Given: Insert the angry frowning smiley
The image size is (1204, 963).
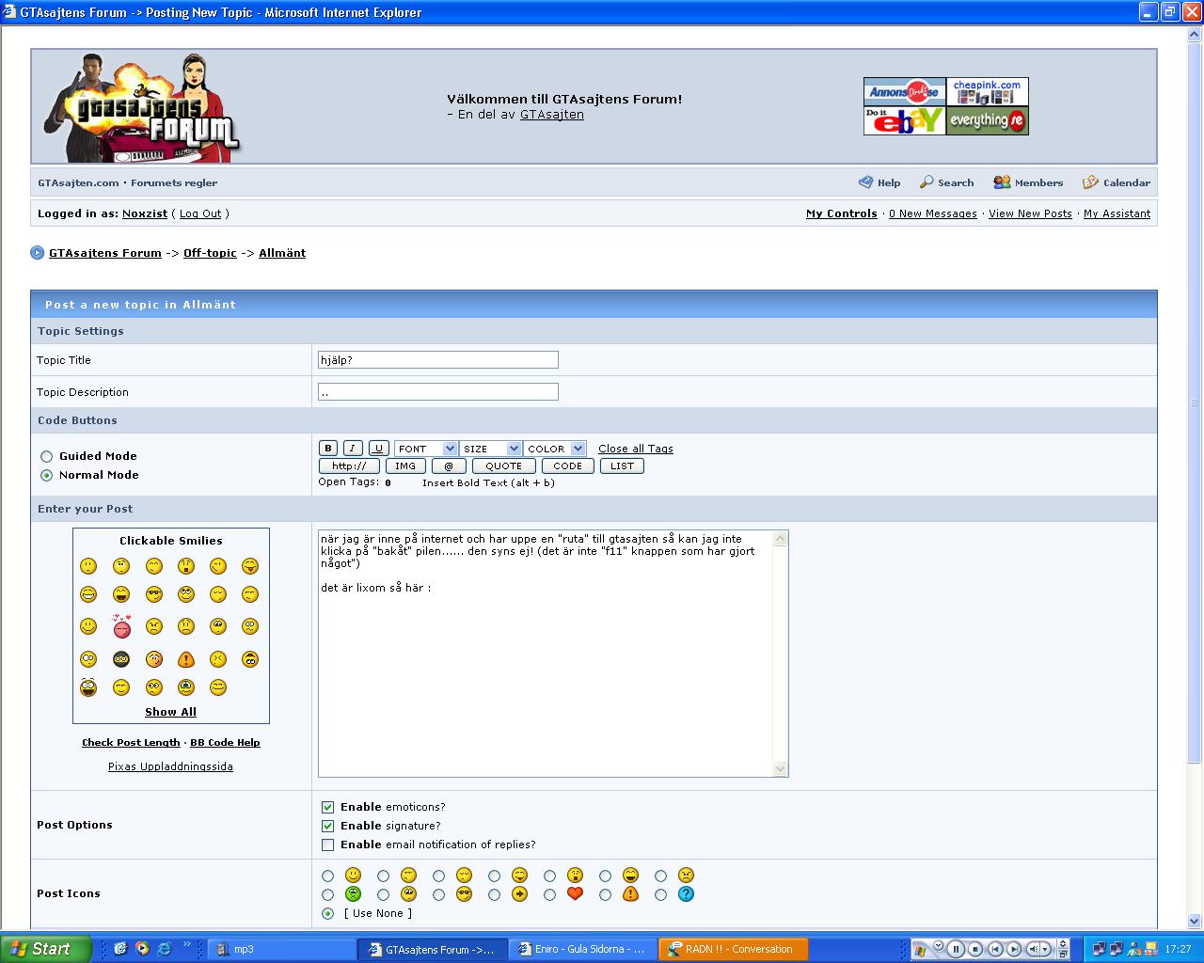Looking at the screenshot, I should [x=154, y=626].
